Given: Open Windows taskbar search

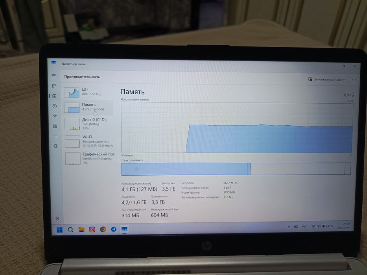Looking at the screenshot, I should coord(70,230).
